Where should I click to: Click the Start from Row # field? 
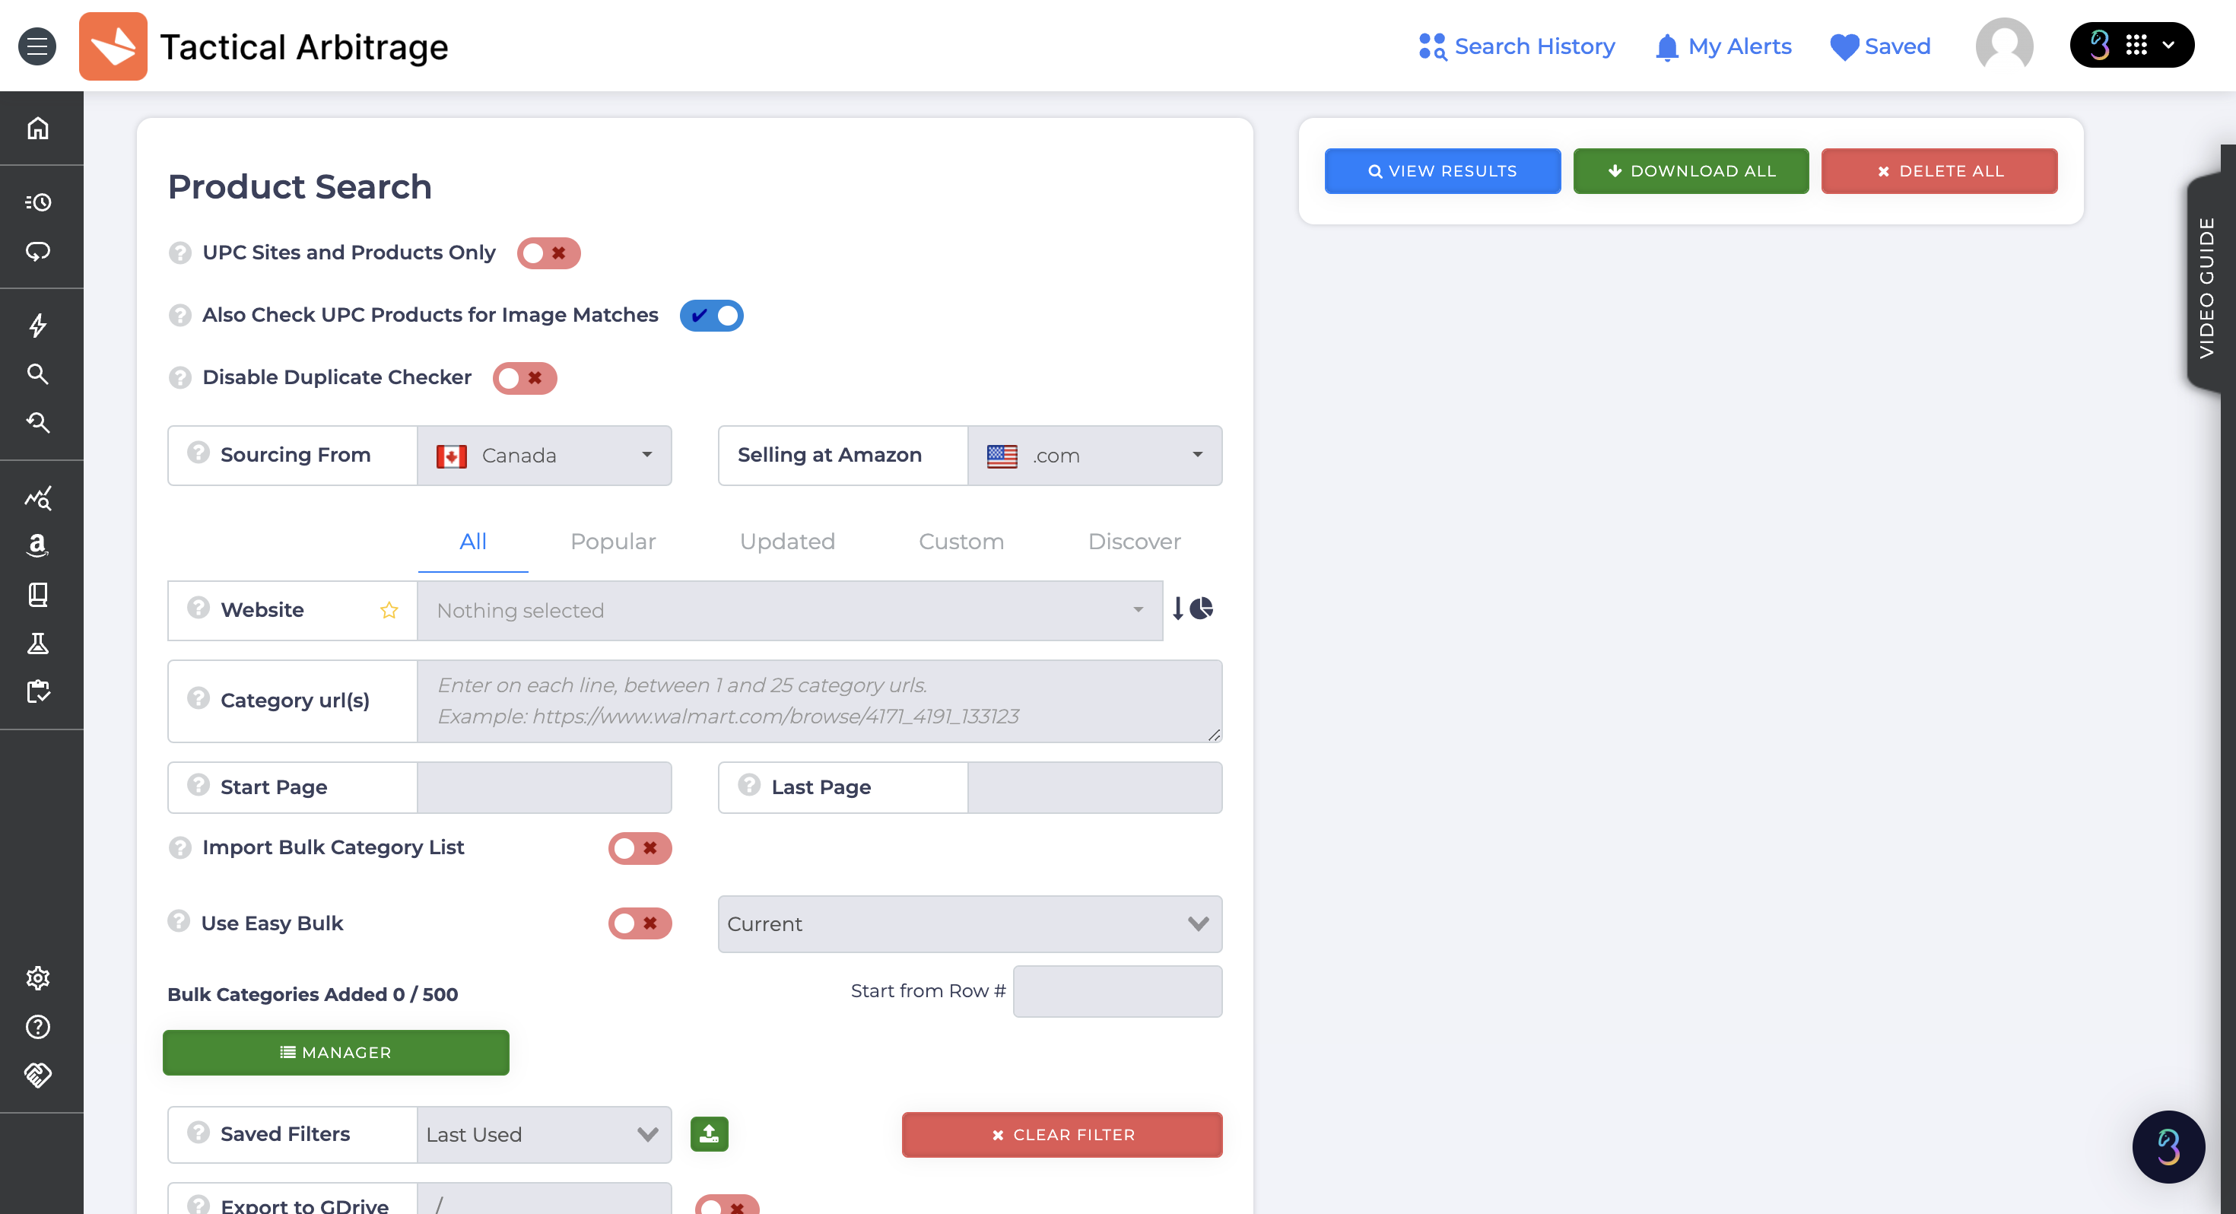[x=1118, y=992]
